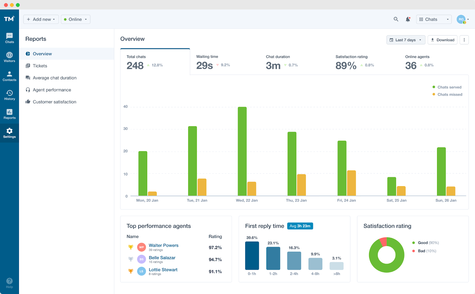Switch to the Satisfaction rating tab
This screenshot has width=475, height=294.
[x=364, y=62]
